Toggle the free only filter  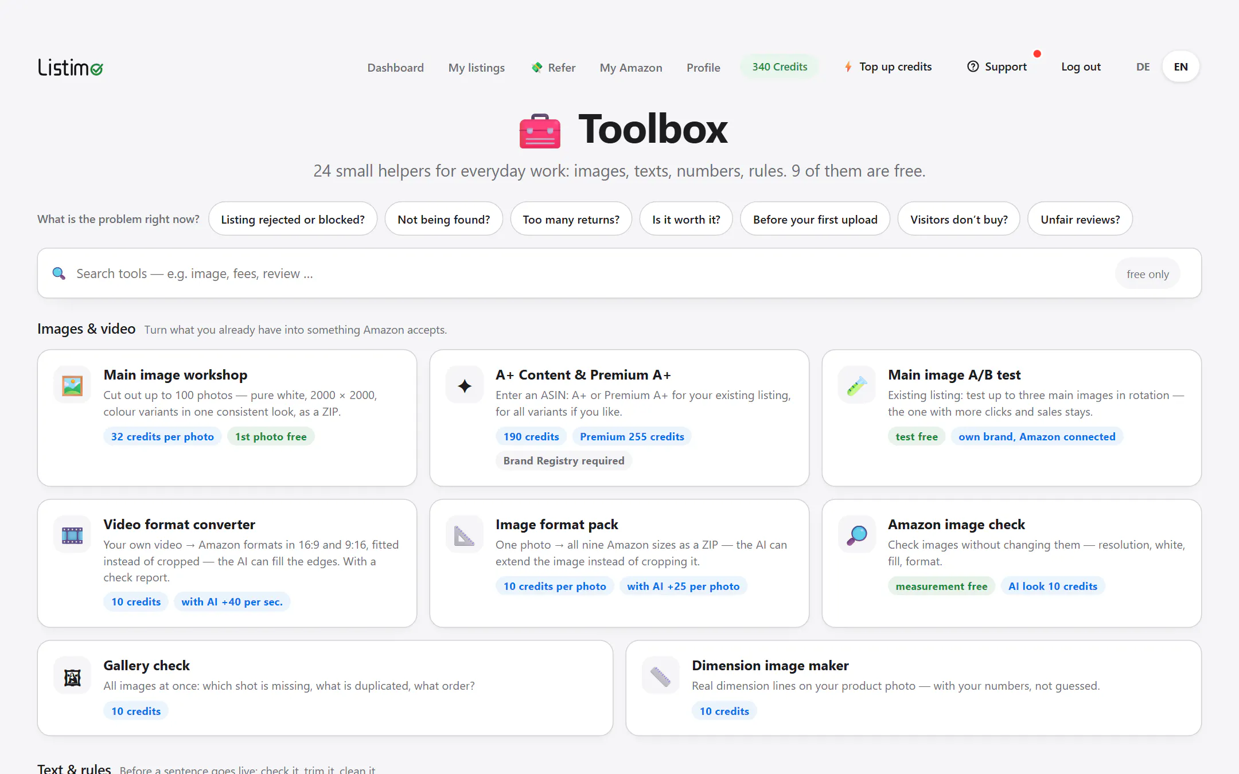(1147, 274)
